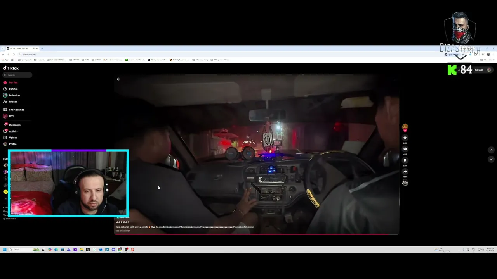Expand the sidebar More options ellipsis

[x=5, y=150]
